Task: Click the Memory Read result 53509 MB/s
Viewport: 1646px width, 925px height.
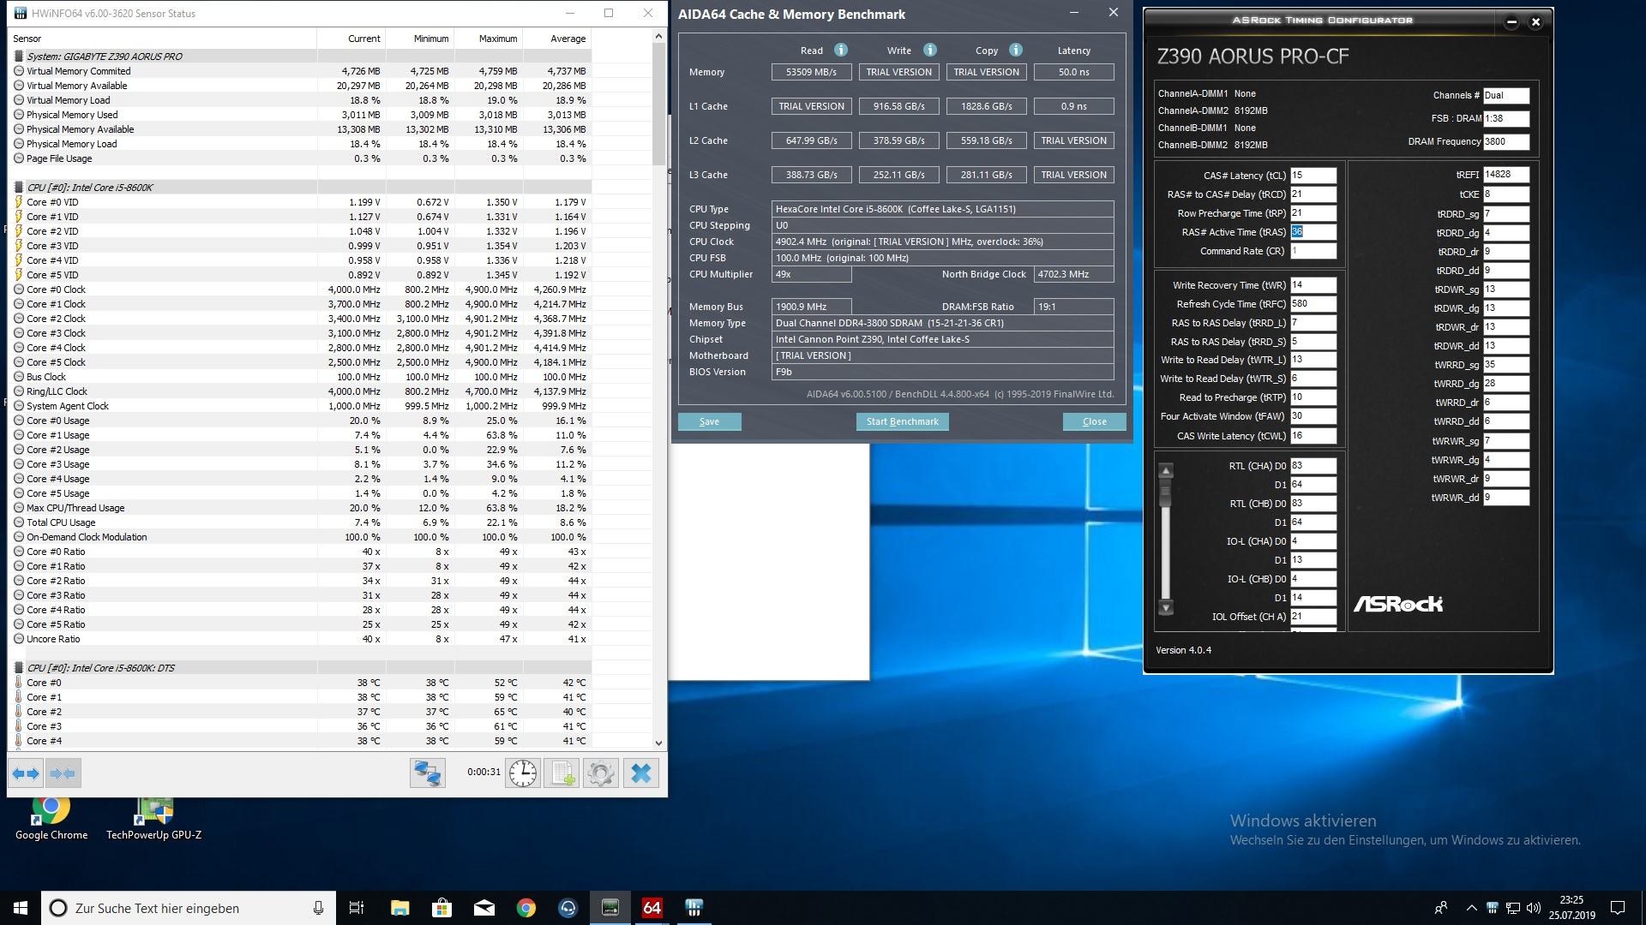Action: (811, 72)
